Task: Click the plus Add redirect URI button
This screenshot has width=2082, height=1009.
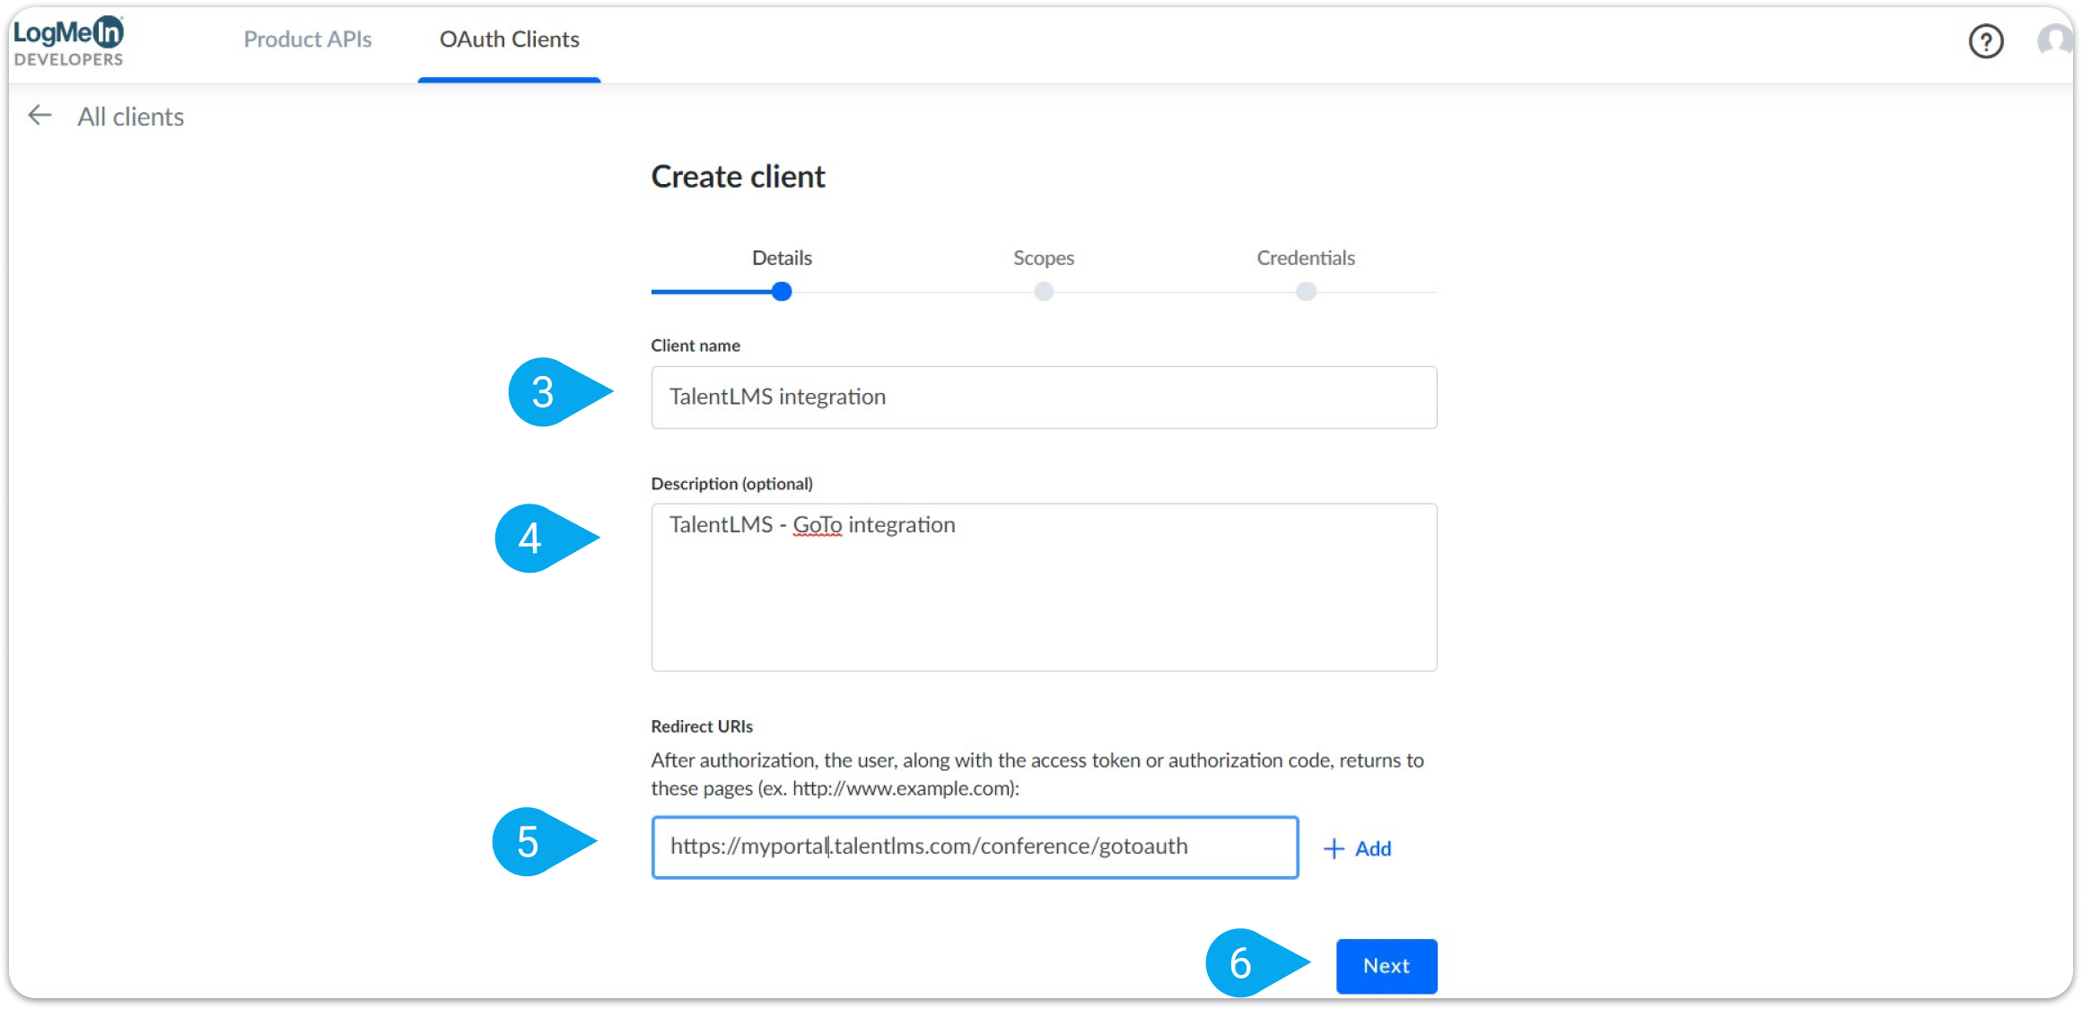Action: (1358, 848)
